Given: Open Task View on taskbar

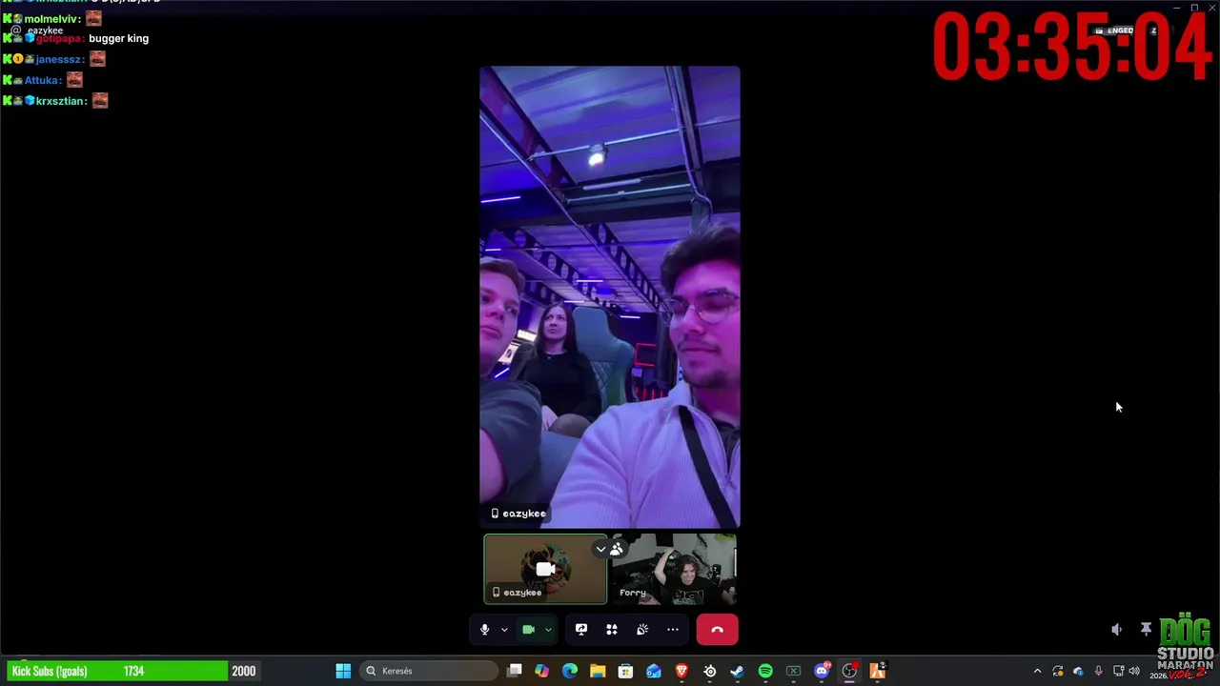Looking at the screenshot, I should [x=515, y=671].
